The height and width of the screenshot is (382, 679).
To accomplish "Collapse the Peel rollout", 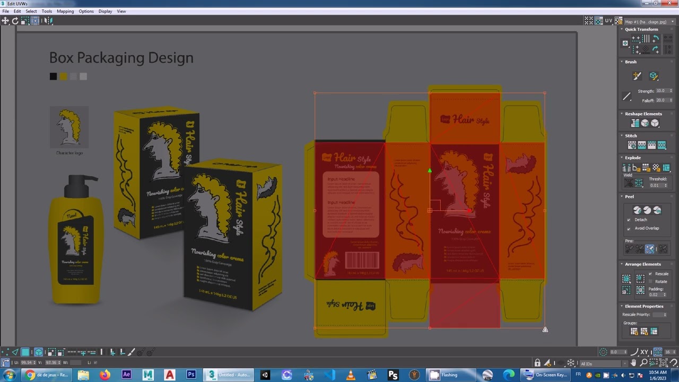I will click(x=629, y=196).
